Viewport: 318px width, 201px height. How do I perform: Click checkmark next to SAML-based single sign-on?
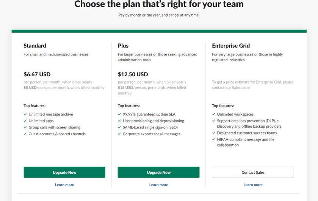tap(119, 128)
